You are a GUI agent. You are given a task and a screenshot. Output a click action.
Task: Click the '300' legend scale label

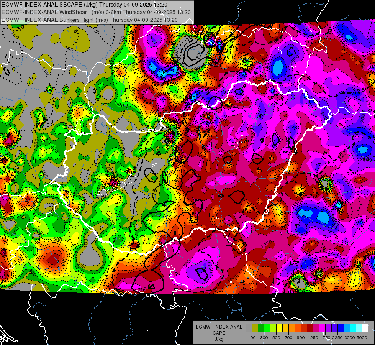tap(264, 338)
